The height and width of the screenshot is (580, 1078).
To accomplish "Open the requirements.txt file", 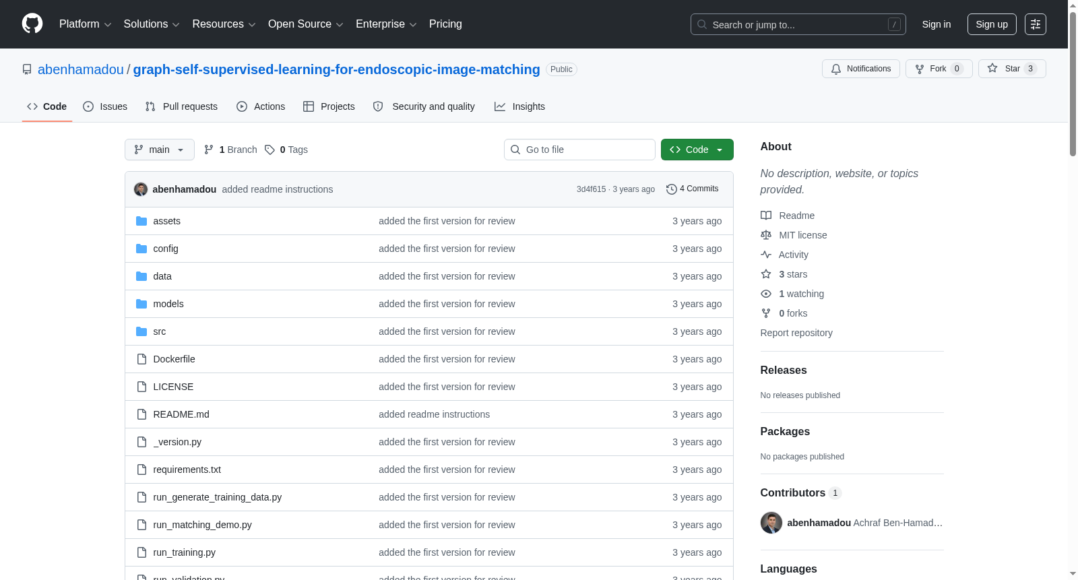I will pos(187,470).
